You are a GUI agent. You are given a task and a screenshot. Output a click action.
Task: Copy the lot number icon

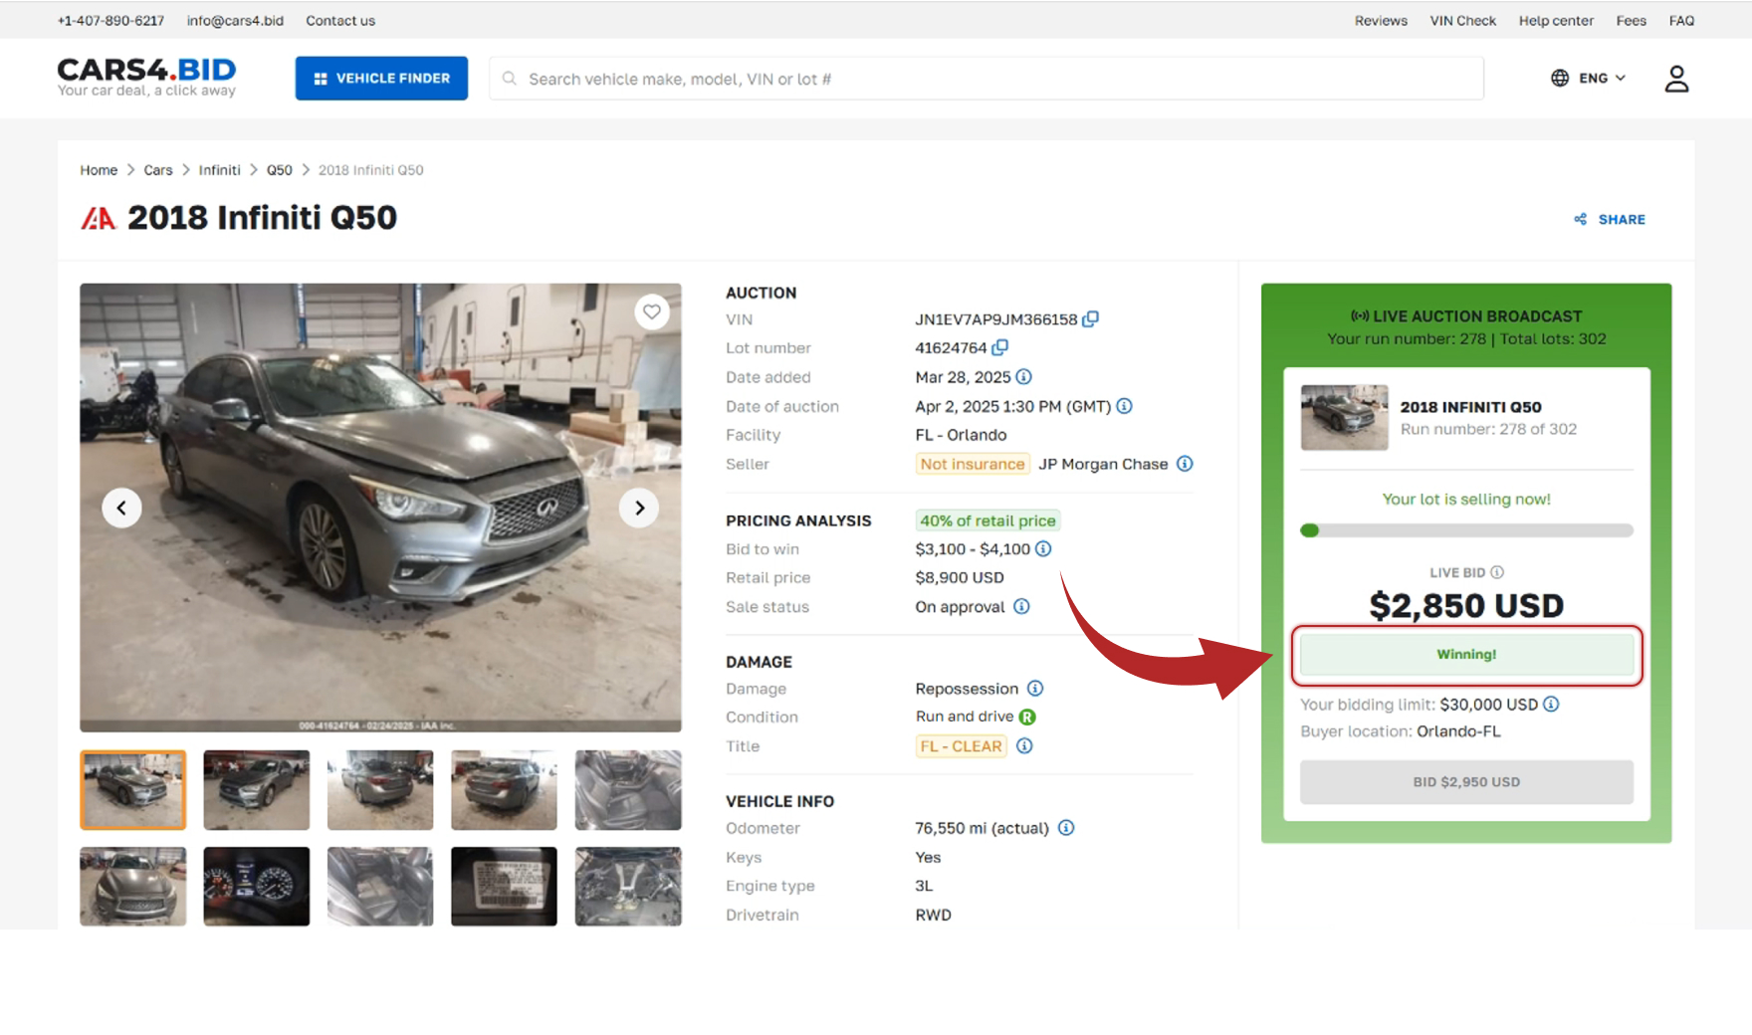(x=1000, y=347)
